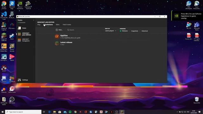Open Norton Security desktop shortcut
The width and height of the screenshot is (203, 114).
tap(12, 48)
